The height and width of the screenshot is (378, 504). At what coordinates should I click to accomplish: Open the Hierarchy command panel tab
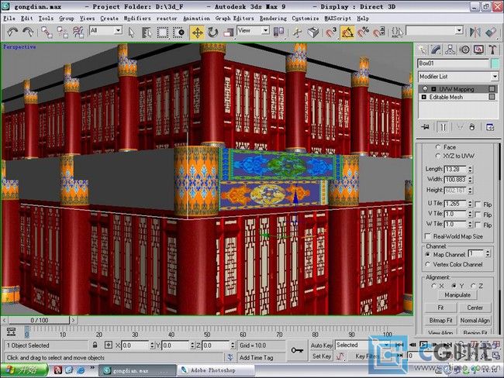click(450, 50)
